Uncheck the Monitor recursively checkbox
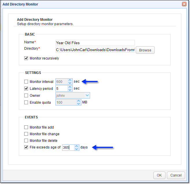Screen dimensions: 190x184 pyautogui.click(x=27, y=58)
